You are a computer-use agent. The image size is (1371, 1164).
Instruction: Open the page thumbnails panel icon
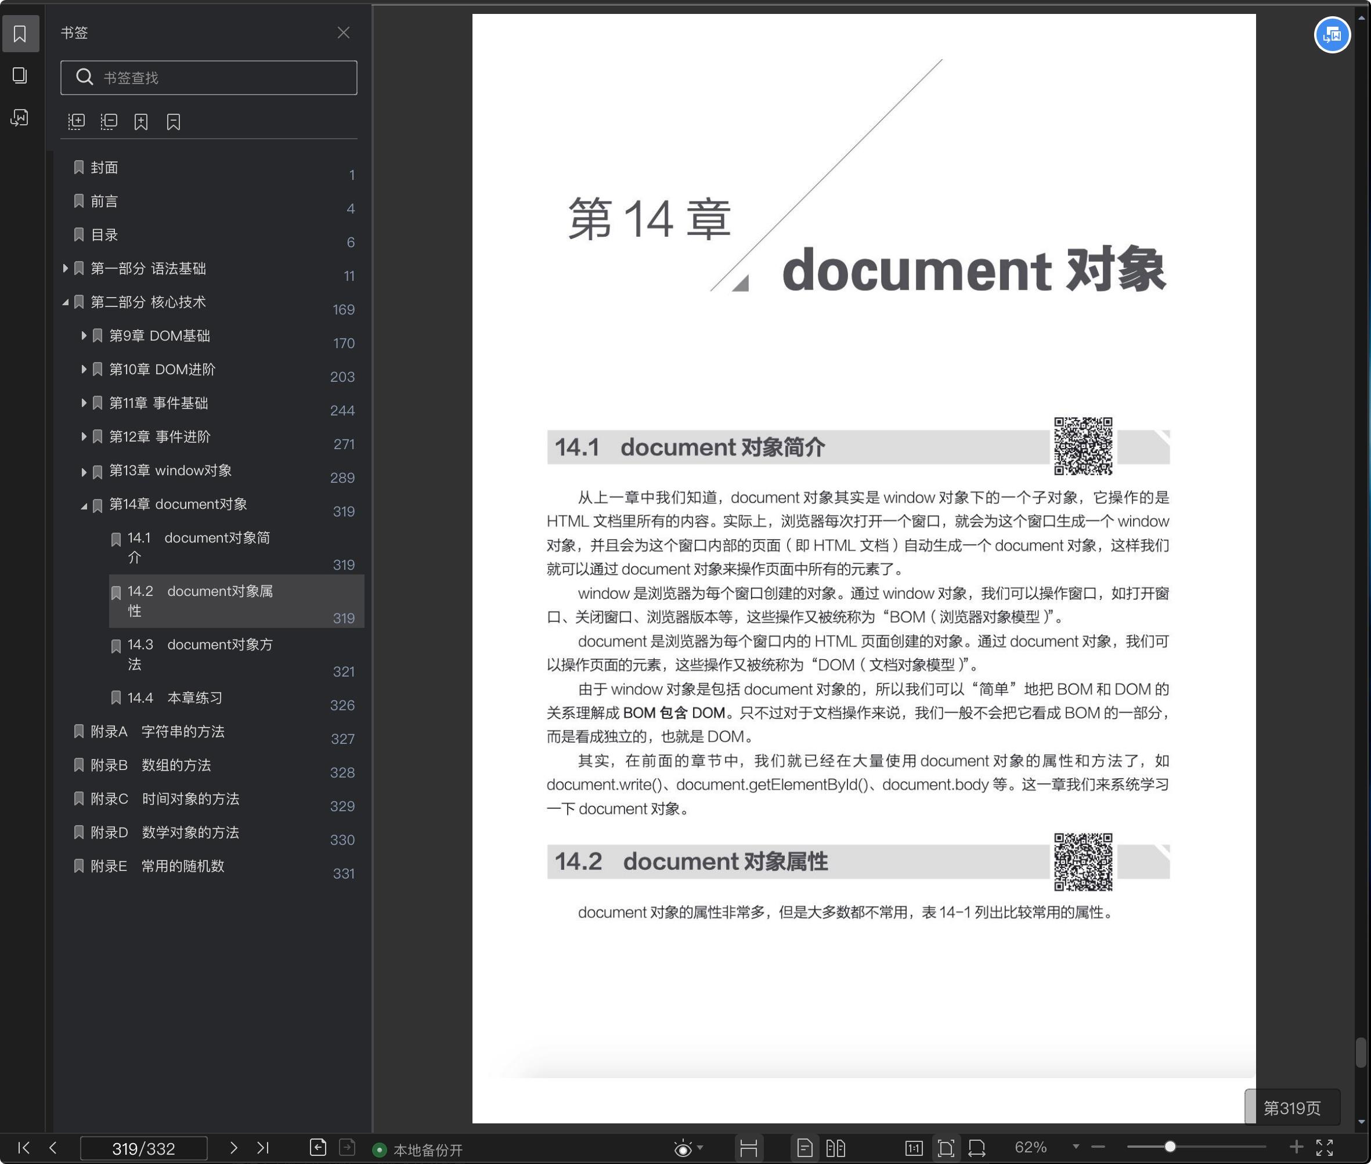[x=20, y=75]
